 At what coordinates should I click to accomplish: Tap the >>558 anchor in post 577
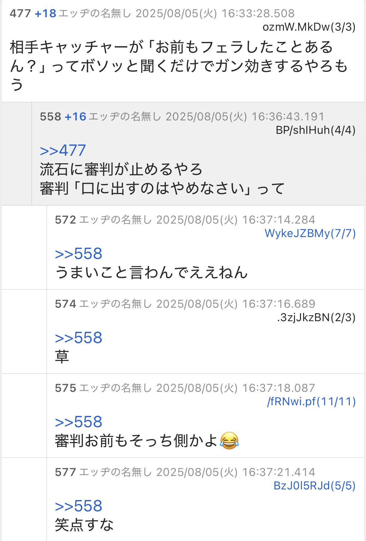tap(79, 506)
